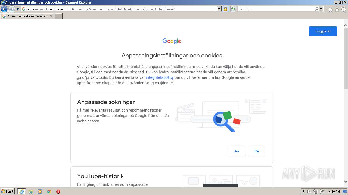Click the YouTube-historik heading
The width and height of the screenshot is (348, 195).
coord(101,176)
